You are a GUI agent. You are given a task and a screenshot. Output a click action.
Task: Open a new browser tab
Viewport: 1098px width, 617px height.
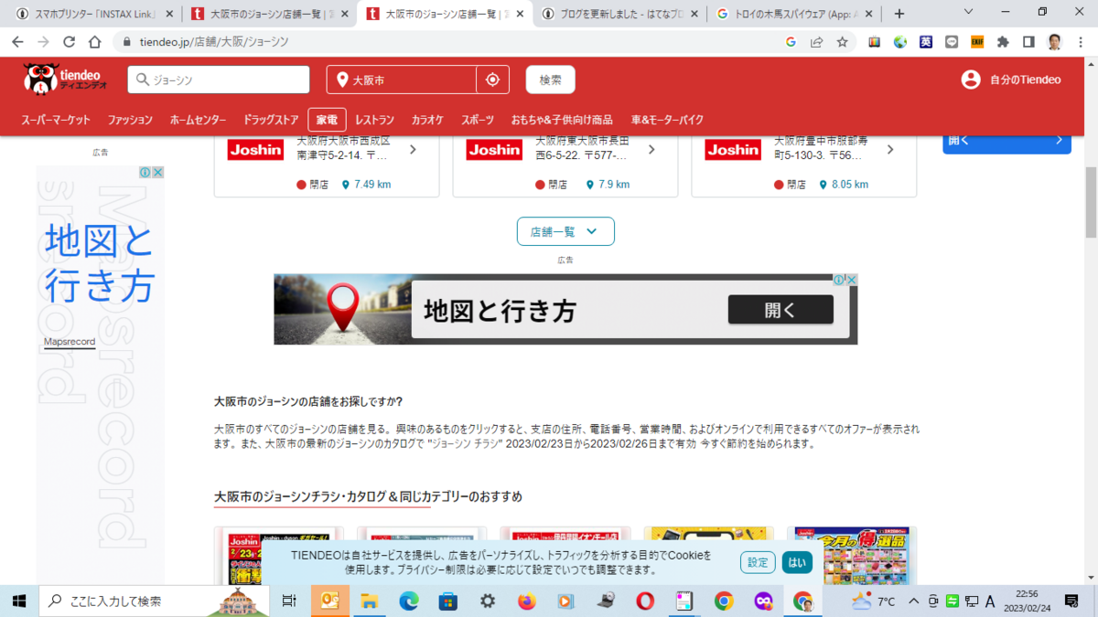point(899,14)
